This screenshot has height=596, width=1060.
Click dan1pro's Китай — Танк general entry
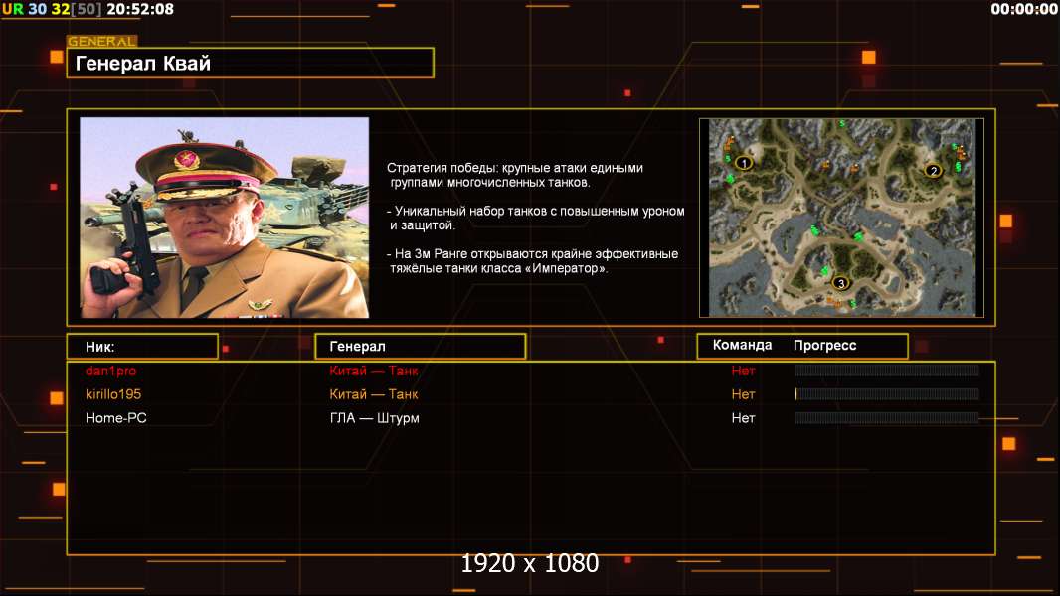click(374, 371)
